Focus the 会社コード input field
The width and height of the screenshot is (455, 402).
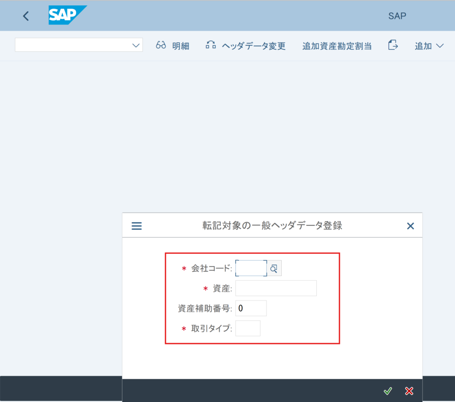(x=251, y=268)
